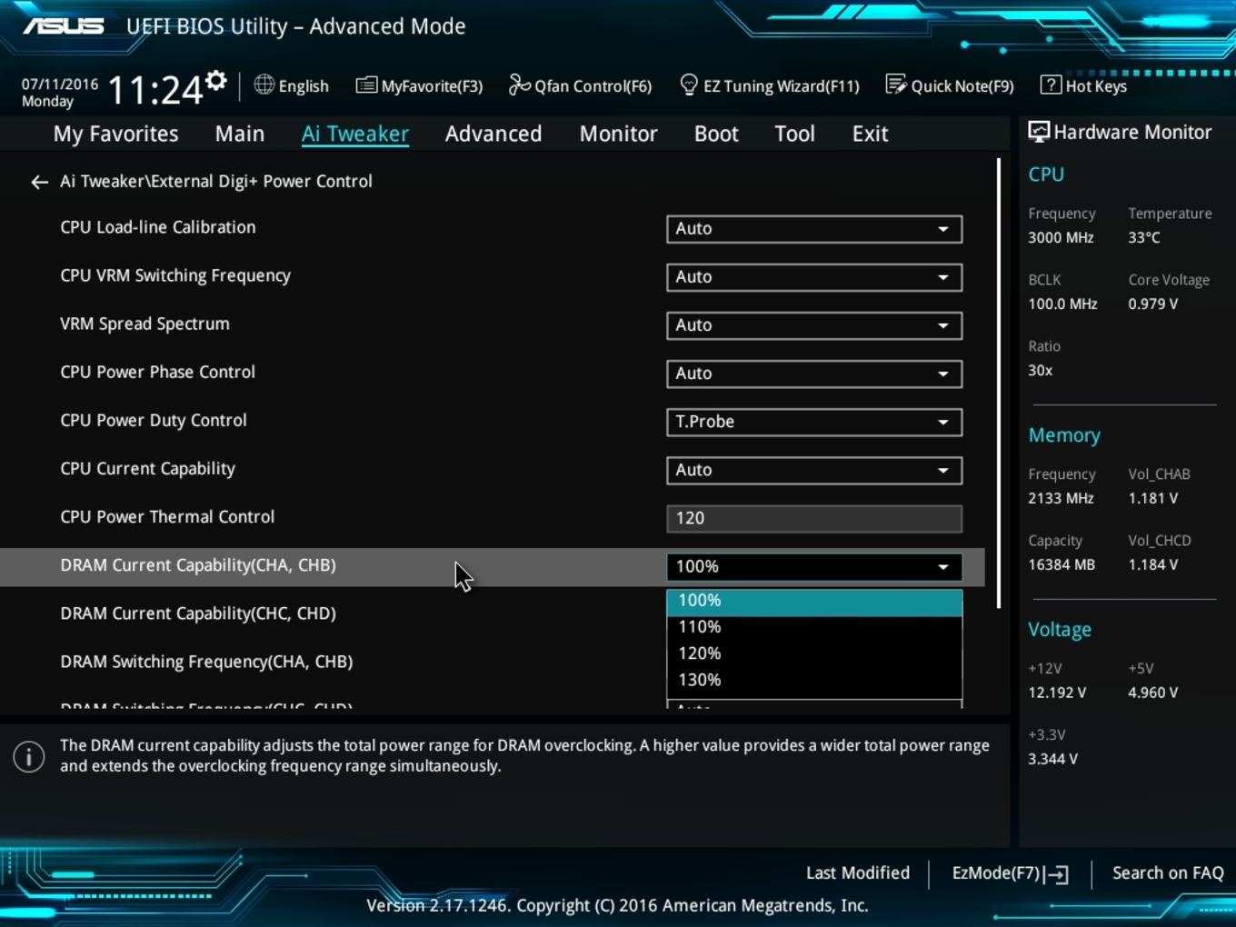This screenshot has height=927, width=1236.
Task: Click the English language button
Action: coord(292,85)
